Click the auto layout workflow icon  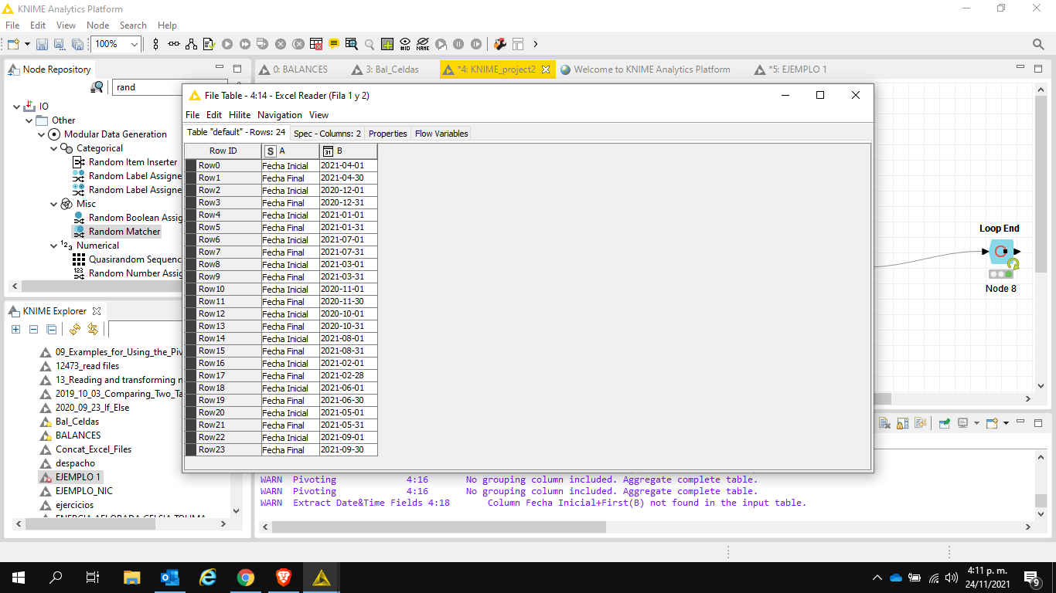pyautogui.click(x=191, y=44)
